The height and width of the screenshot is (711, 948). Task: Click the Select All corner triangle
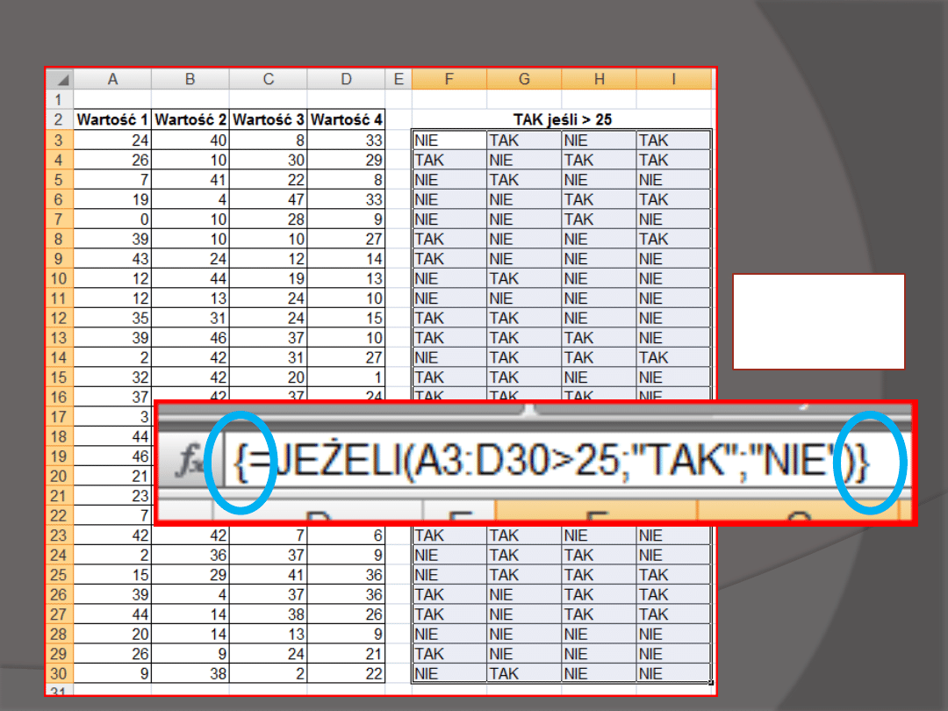pyautogui.click(x=61, y=80)
